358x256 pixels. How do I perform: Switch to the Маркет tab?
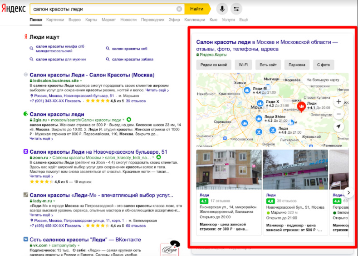(x=109, y=20)
